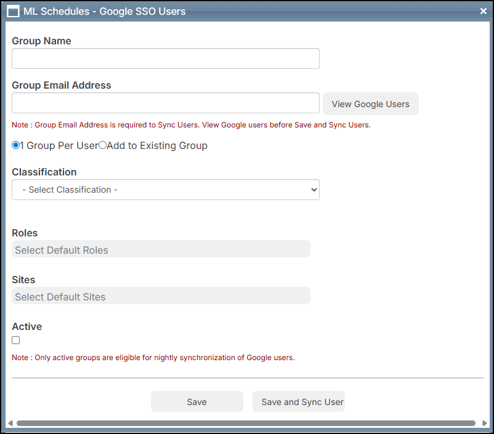This screenshot has width=494, height=434.
Task: Click the Group Email Address required note
Action: [x=191, y=125]
